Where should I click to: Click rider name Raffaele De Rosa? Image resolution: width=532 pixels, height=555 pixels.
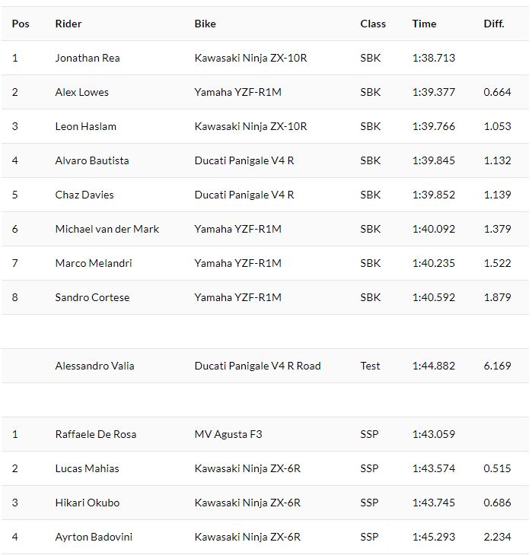[x=96, y=434]
